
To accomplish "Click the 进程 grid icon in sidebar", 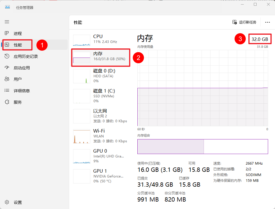I will point(7,33).
